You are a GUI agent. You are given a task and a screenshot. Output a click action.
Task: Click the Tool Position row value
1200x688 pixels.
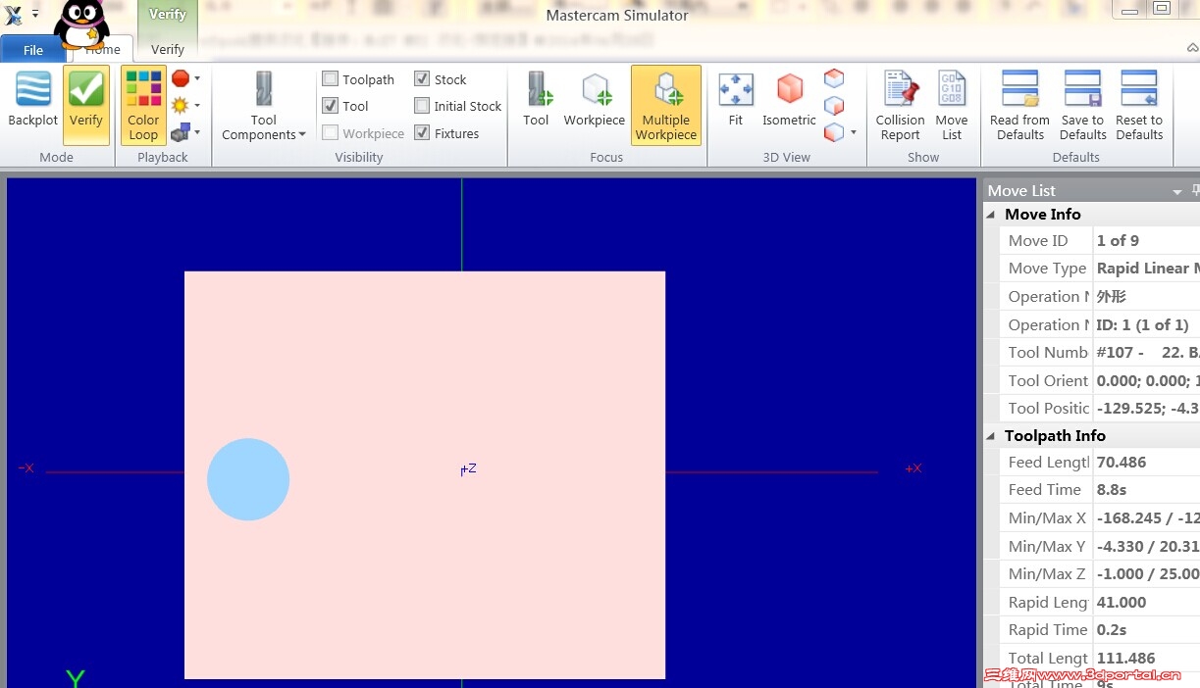pyautogui.click(x=1147, y=409)
